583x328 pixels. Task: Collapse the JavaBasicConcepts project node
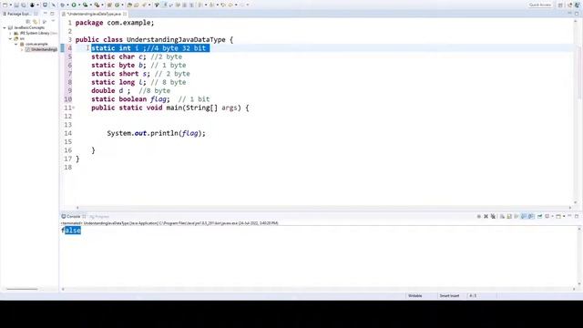(x=5, y=28)
